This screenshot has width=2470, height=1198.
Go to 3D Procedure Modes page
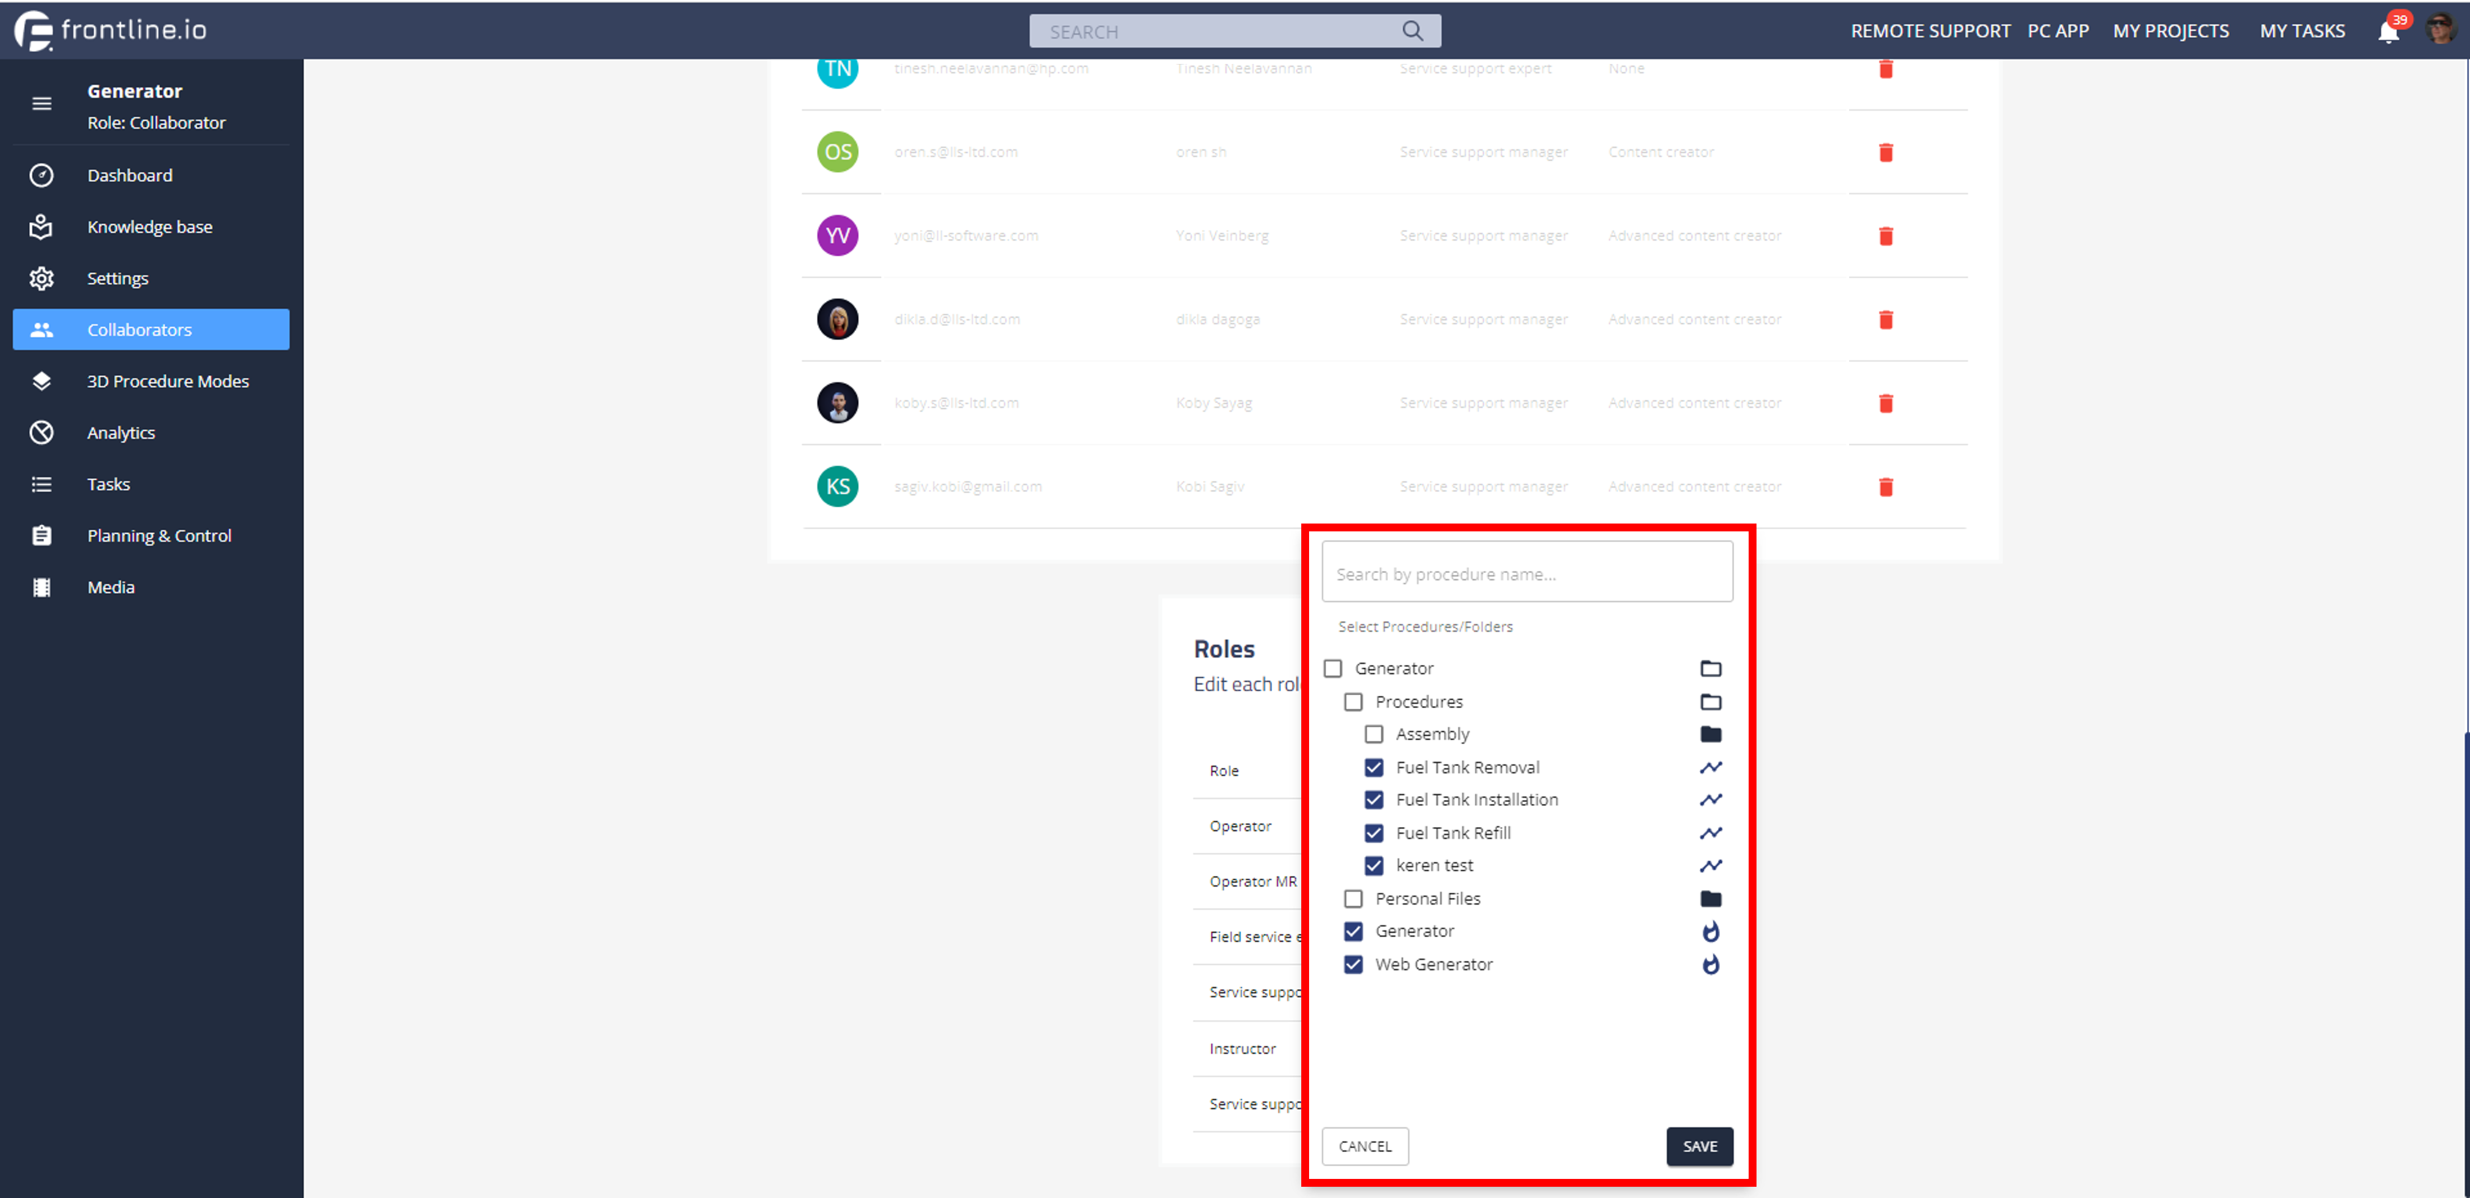tap(167, 382)
